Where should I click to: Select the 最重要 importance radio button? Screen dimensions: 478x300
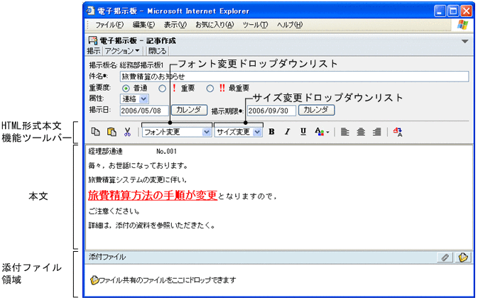pos(210,89)
